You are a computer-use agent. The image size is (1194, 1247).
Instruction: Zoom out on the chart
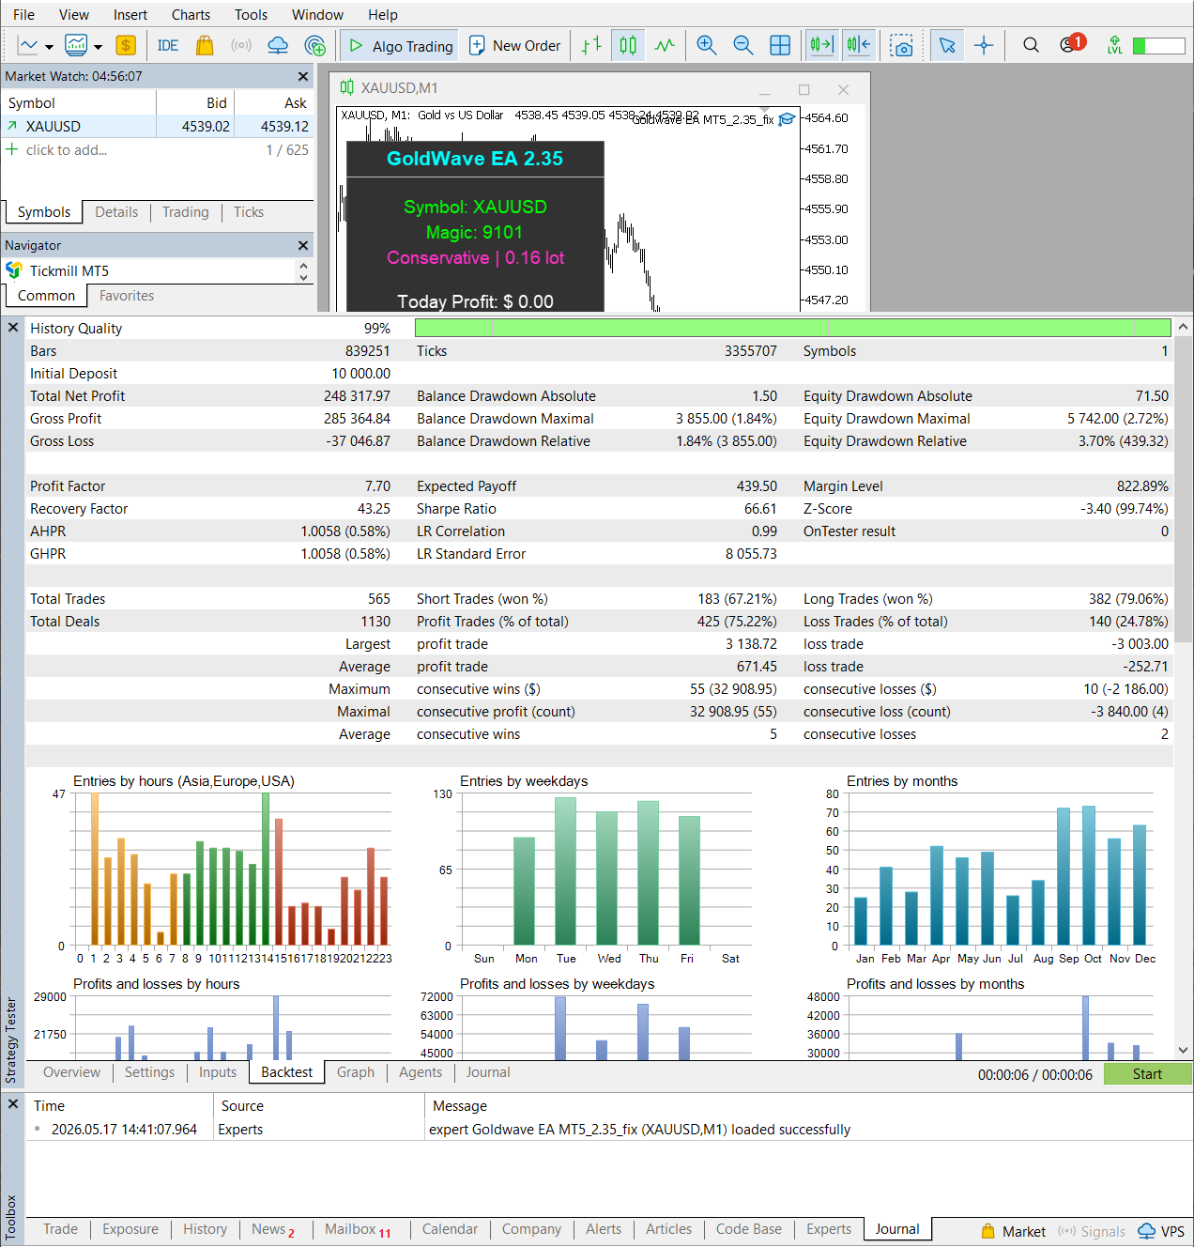point(743,45)
